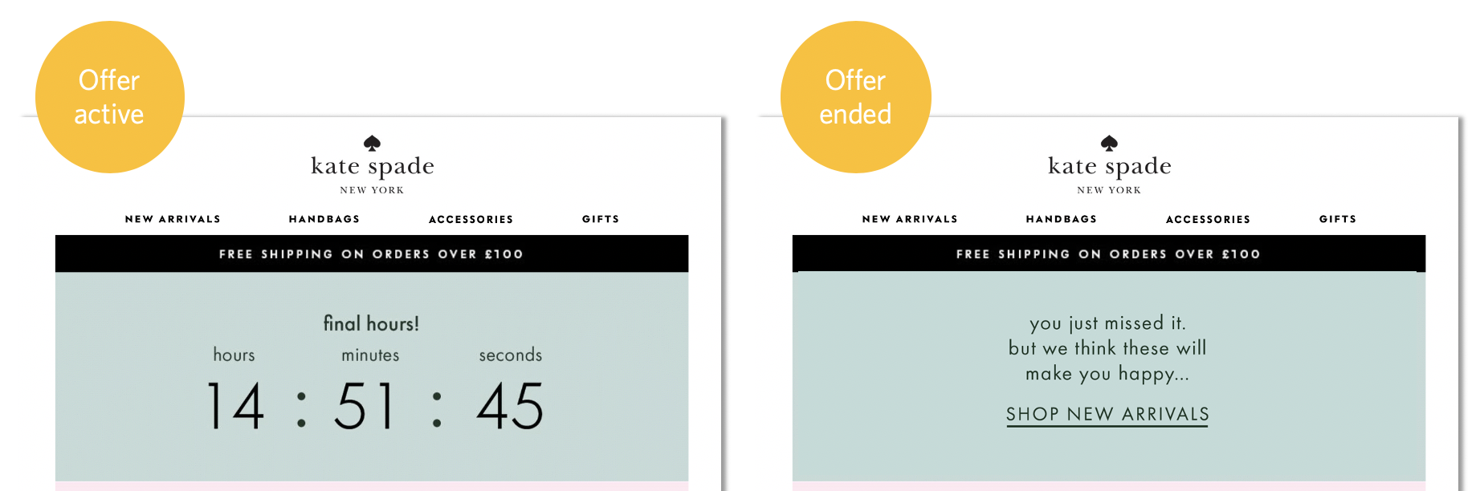This screenshot has width=1484, height=491.
Task: Click the yellow 'Offer ended' badge
Action: point(856,97)
